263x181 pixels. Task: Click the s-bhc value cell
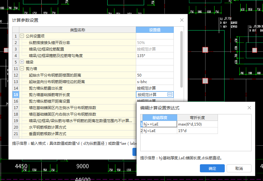pyautogui.click(x=155, y=82)
